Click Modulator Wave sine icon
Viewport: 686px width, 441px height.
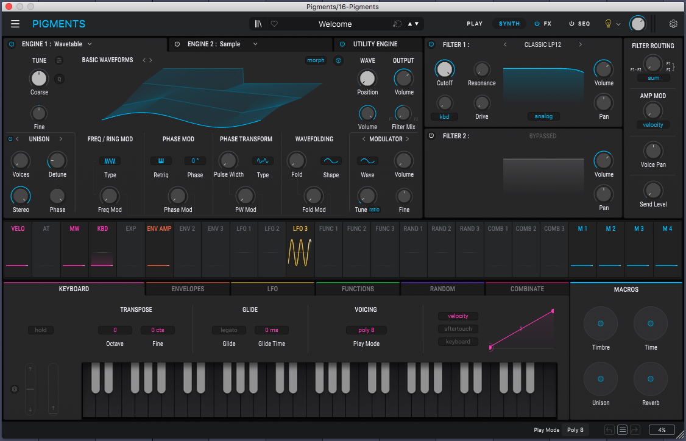(367, 161)
